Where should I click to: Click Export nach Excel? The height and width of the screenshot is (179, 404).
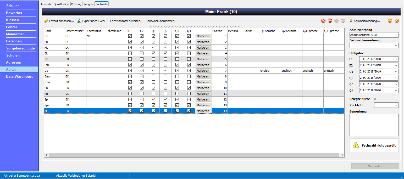pyautogui.click(x=92, y=21)
